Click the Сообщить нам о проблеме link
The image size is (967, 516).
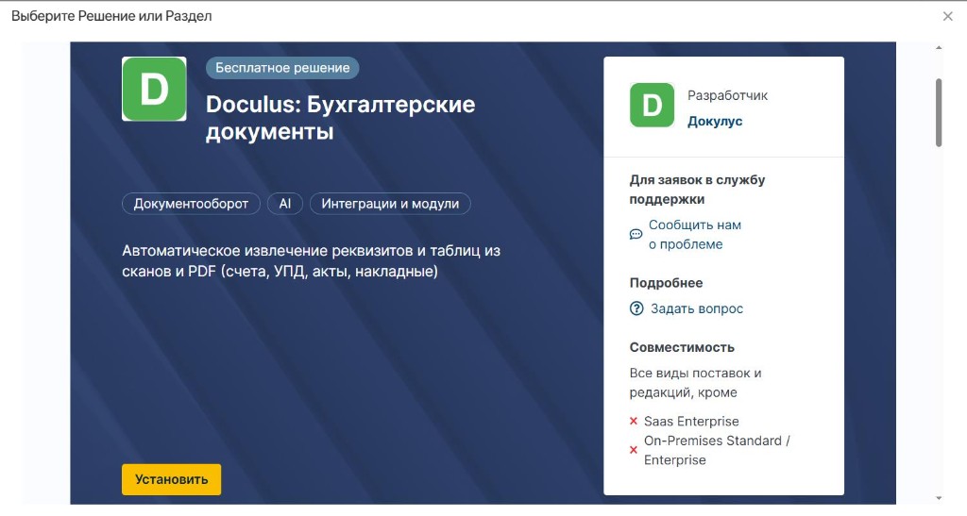pyautogui.click(x=695, y=235)
